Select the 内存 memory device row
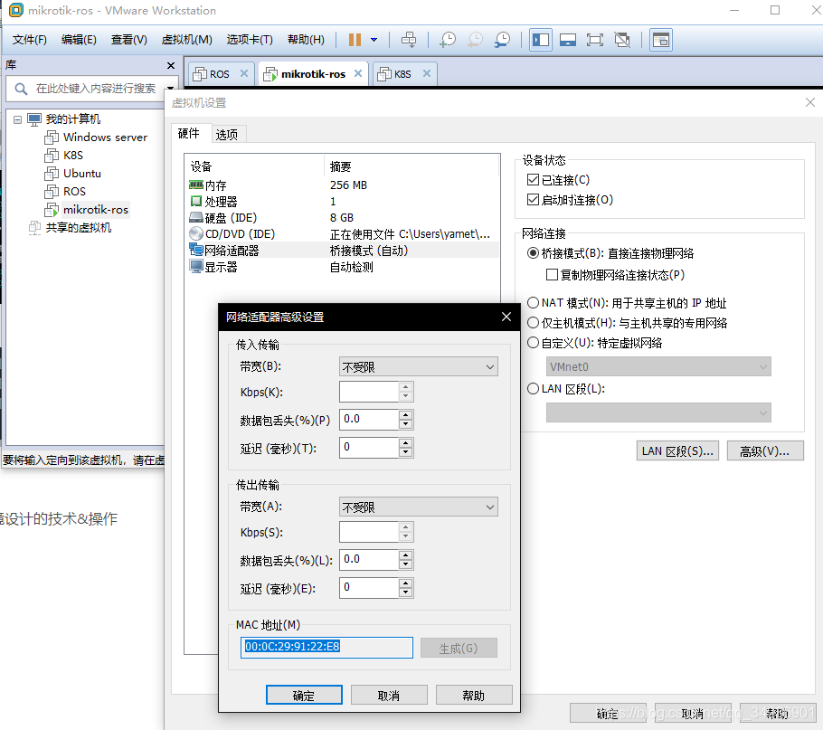 coord(344,185)
